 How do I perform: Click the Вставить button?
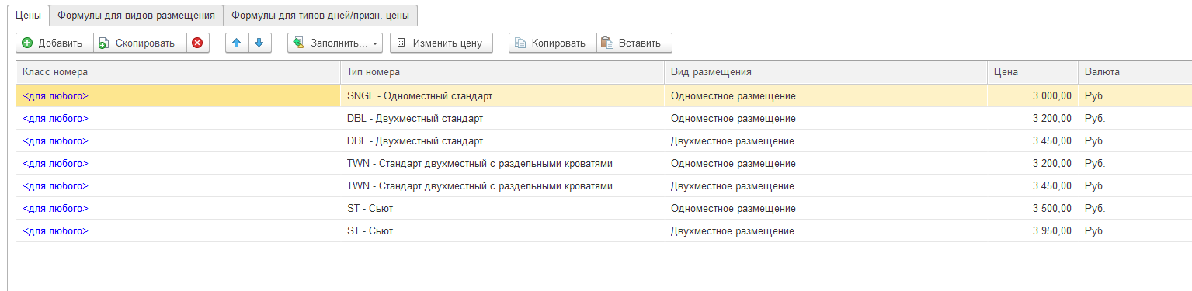coord(634,43)
